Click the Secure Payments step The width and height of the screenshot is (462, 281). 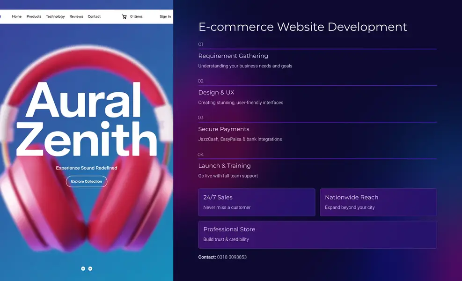point(224,129)
